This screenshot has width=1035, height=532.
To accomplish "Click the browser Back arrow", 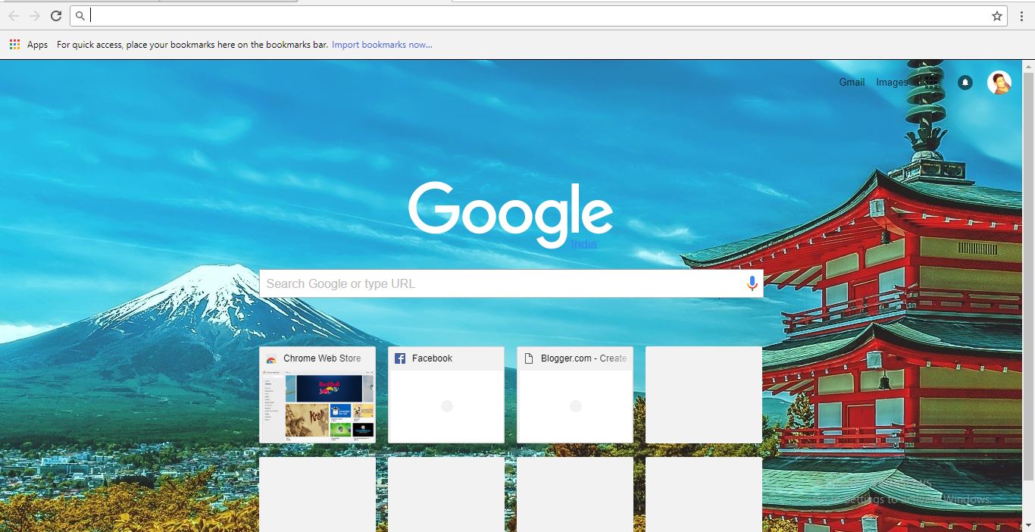I will point(14,16).
